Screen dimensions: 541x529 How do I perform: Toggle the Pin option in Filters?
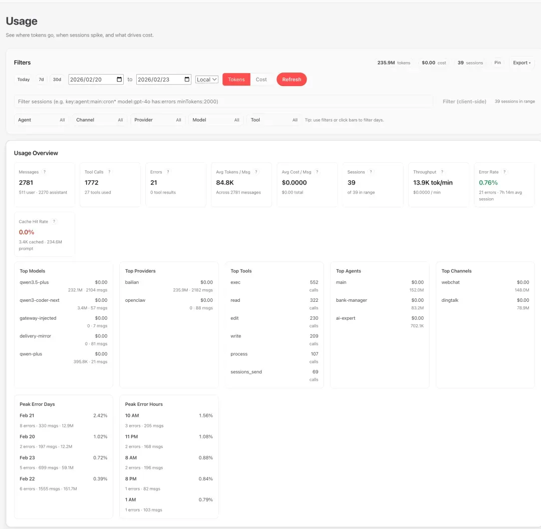[497, 63]
